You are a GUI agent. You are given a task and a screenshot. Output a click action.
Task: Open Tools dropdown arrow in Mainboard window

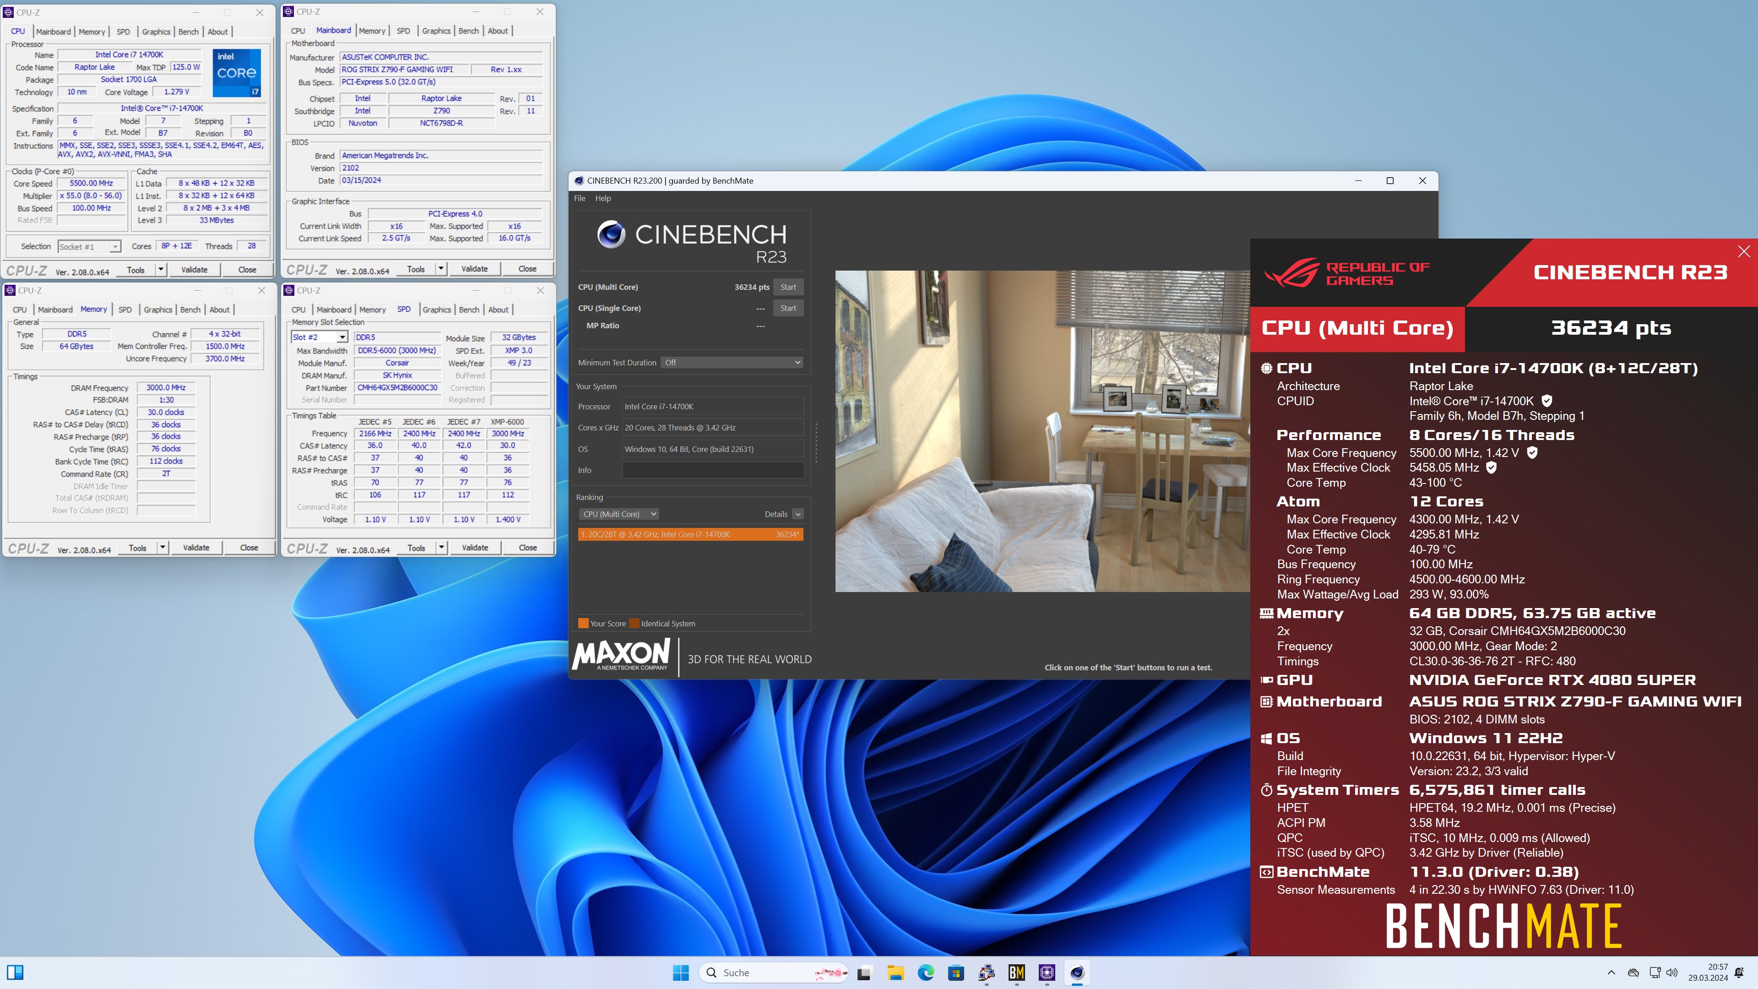[441, 269]
